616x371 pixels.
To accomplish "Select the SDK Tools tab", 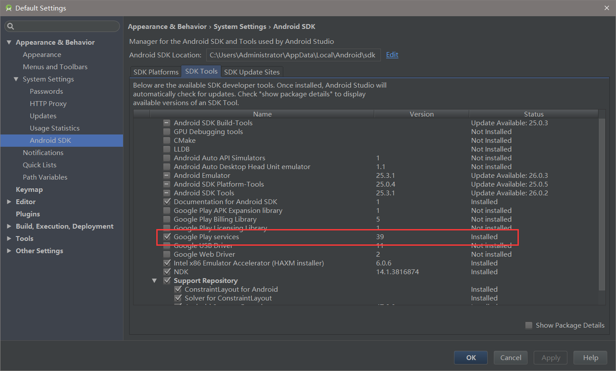I will 201,71.
